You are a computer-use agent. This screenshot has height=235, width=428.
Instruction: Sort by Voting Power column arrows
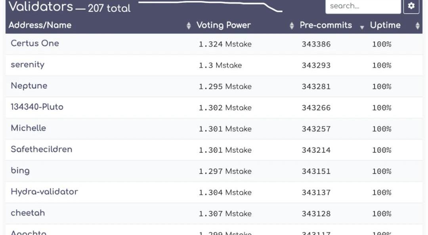[292, 26]
